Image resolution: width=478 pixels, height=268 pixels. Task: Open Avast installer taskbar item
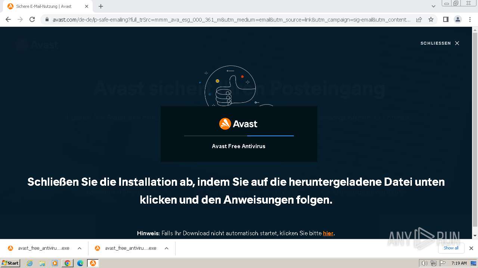point(93,263)
